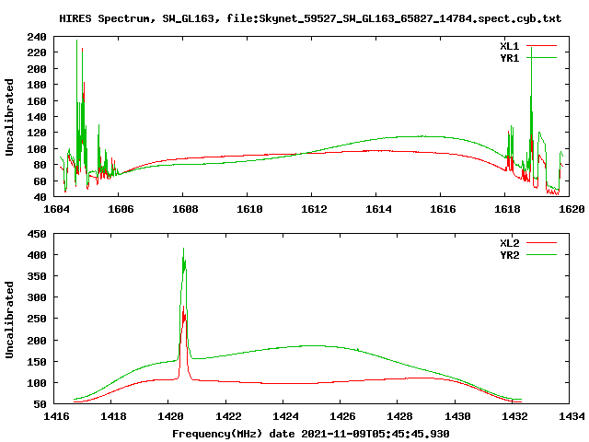Click the 1420 x-axis tick label

pyautogui.click(x=171, y=416)
